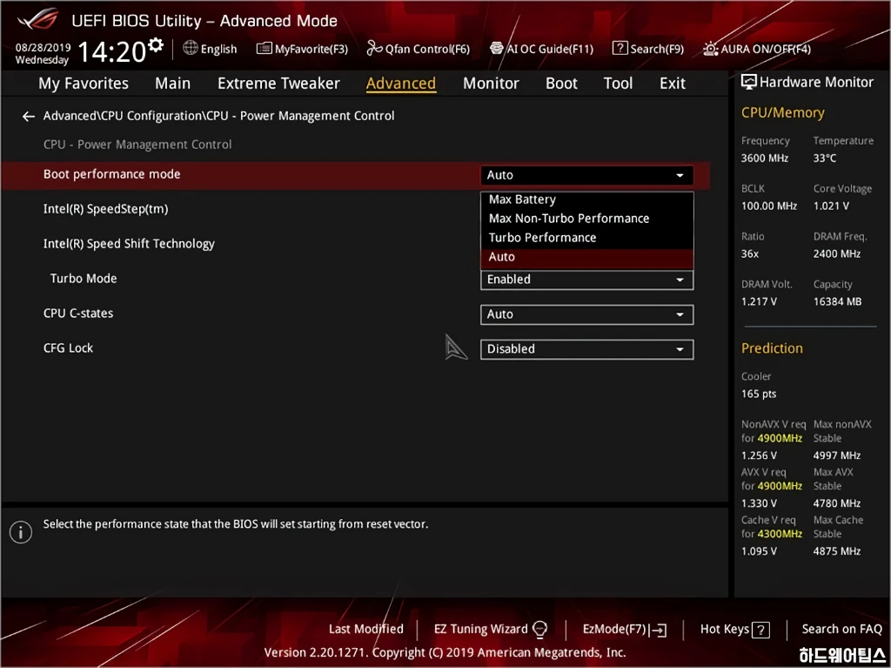The width and height of the screenshot is (891, 668).
Task: Open the CFG Lock Disabled dropdown
Action: click(586, 349)
